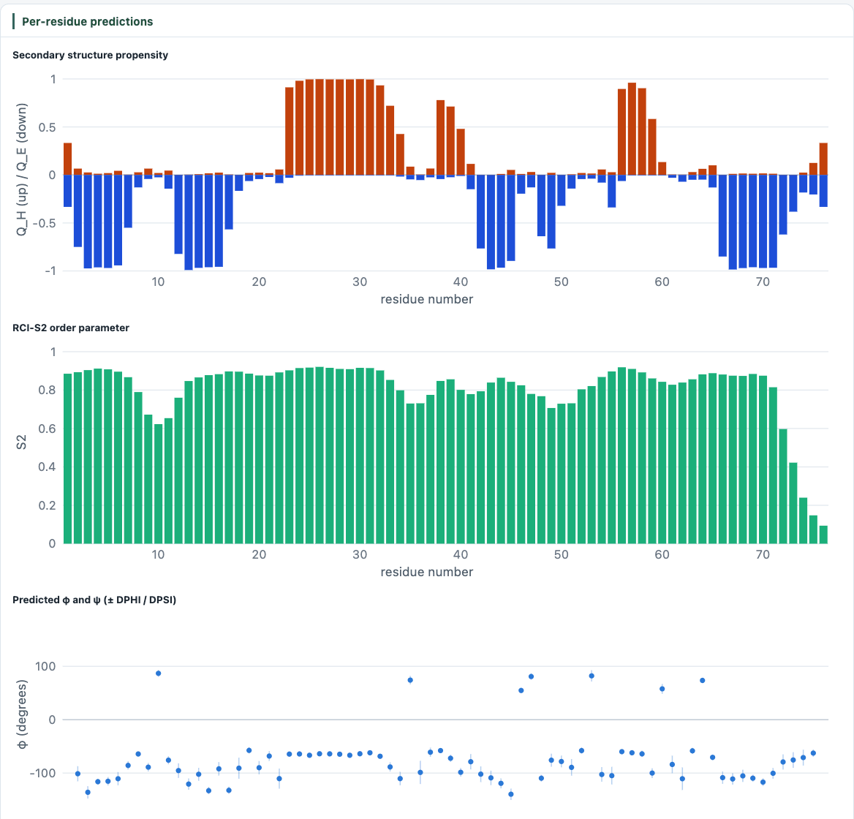The height and width of the screenshot is (819, 854).
Task: Click x-axis tick "70" of the secondary structure chart
Action: (763, 282)
